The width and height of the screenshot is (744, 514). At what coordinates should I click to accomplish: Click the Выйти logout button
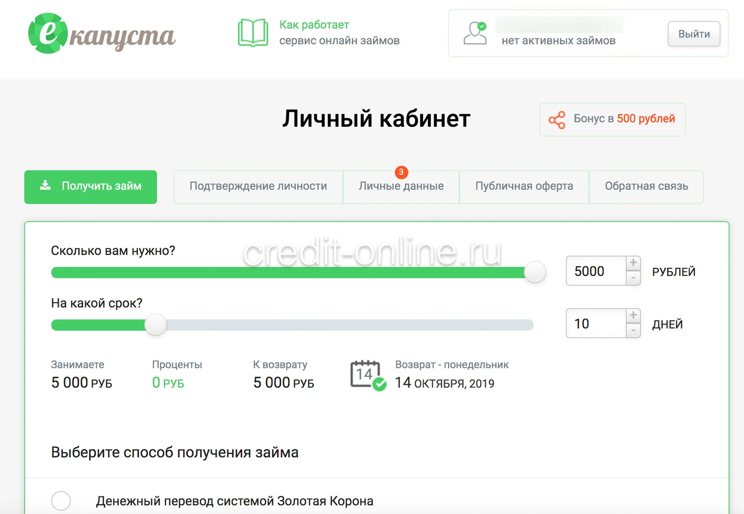(x=694, y=34)
